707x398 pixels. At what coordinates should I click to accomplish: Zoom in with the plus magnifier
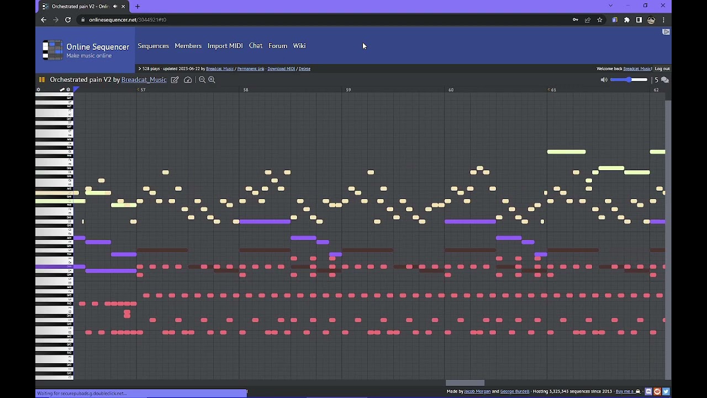pyautogui.click(x=212, y=80)
